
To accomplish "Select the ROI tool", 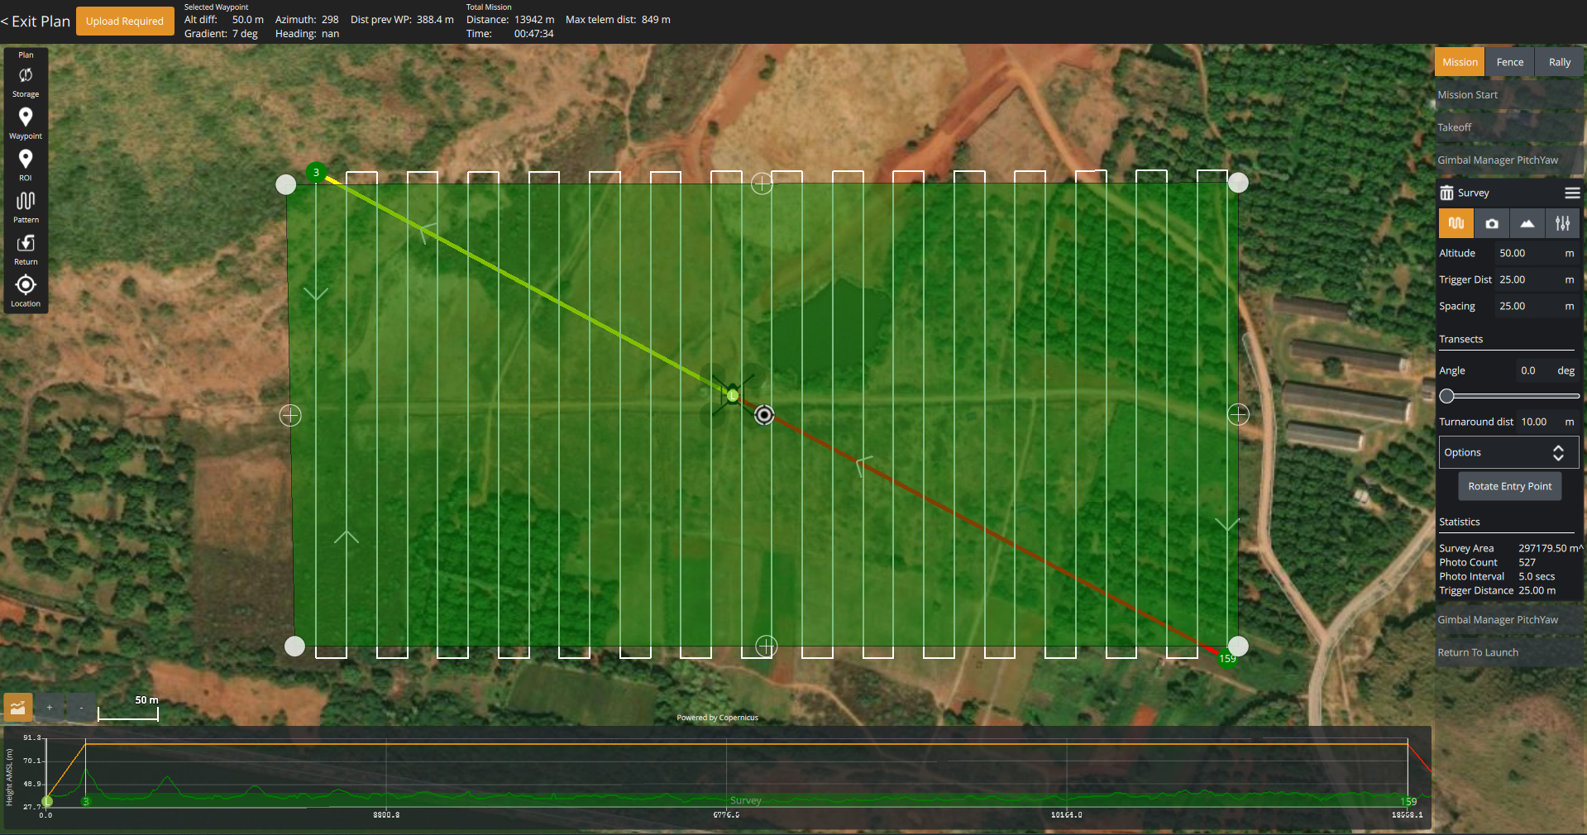I will [x=26, y=165].
